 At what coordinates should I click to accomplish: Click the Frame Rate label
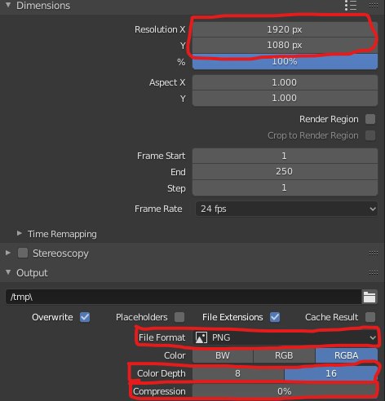pyautogui.click(x=158, y=209)
